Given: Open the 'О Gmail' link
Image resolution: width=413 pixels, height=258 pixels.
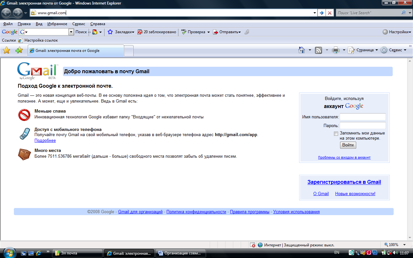Looking at the screenshot, I should pyautogui.click(x=321, y=194).
